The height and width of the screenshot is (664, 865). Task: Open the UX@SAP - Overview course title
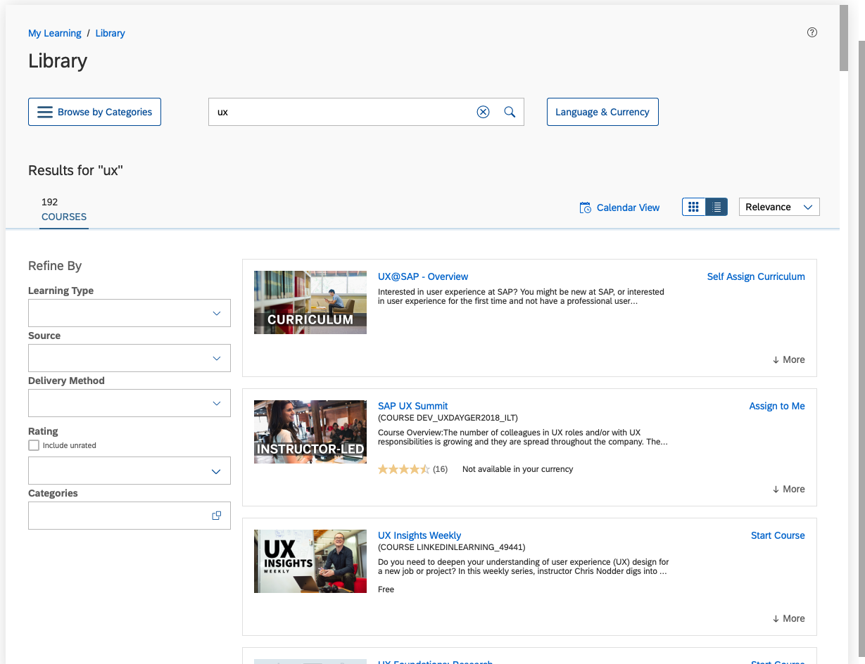(x=423, y=276)
